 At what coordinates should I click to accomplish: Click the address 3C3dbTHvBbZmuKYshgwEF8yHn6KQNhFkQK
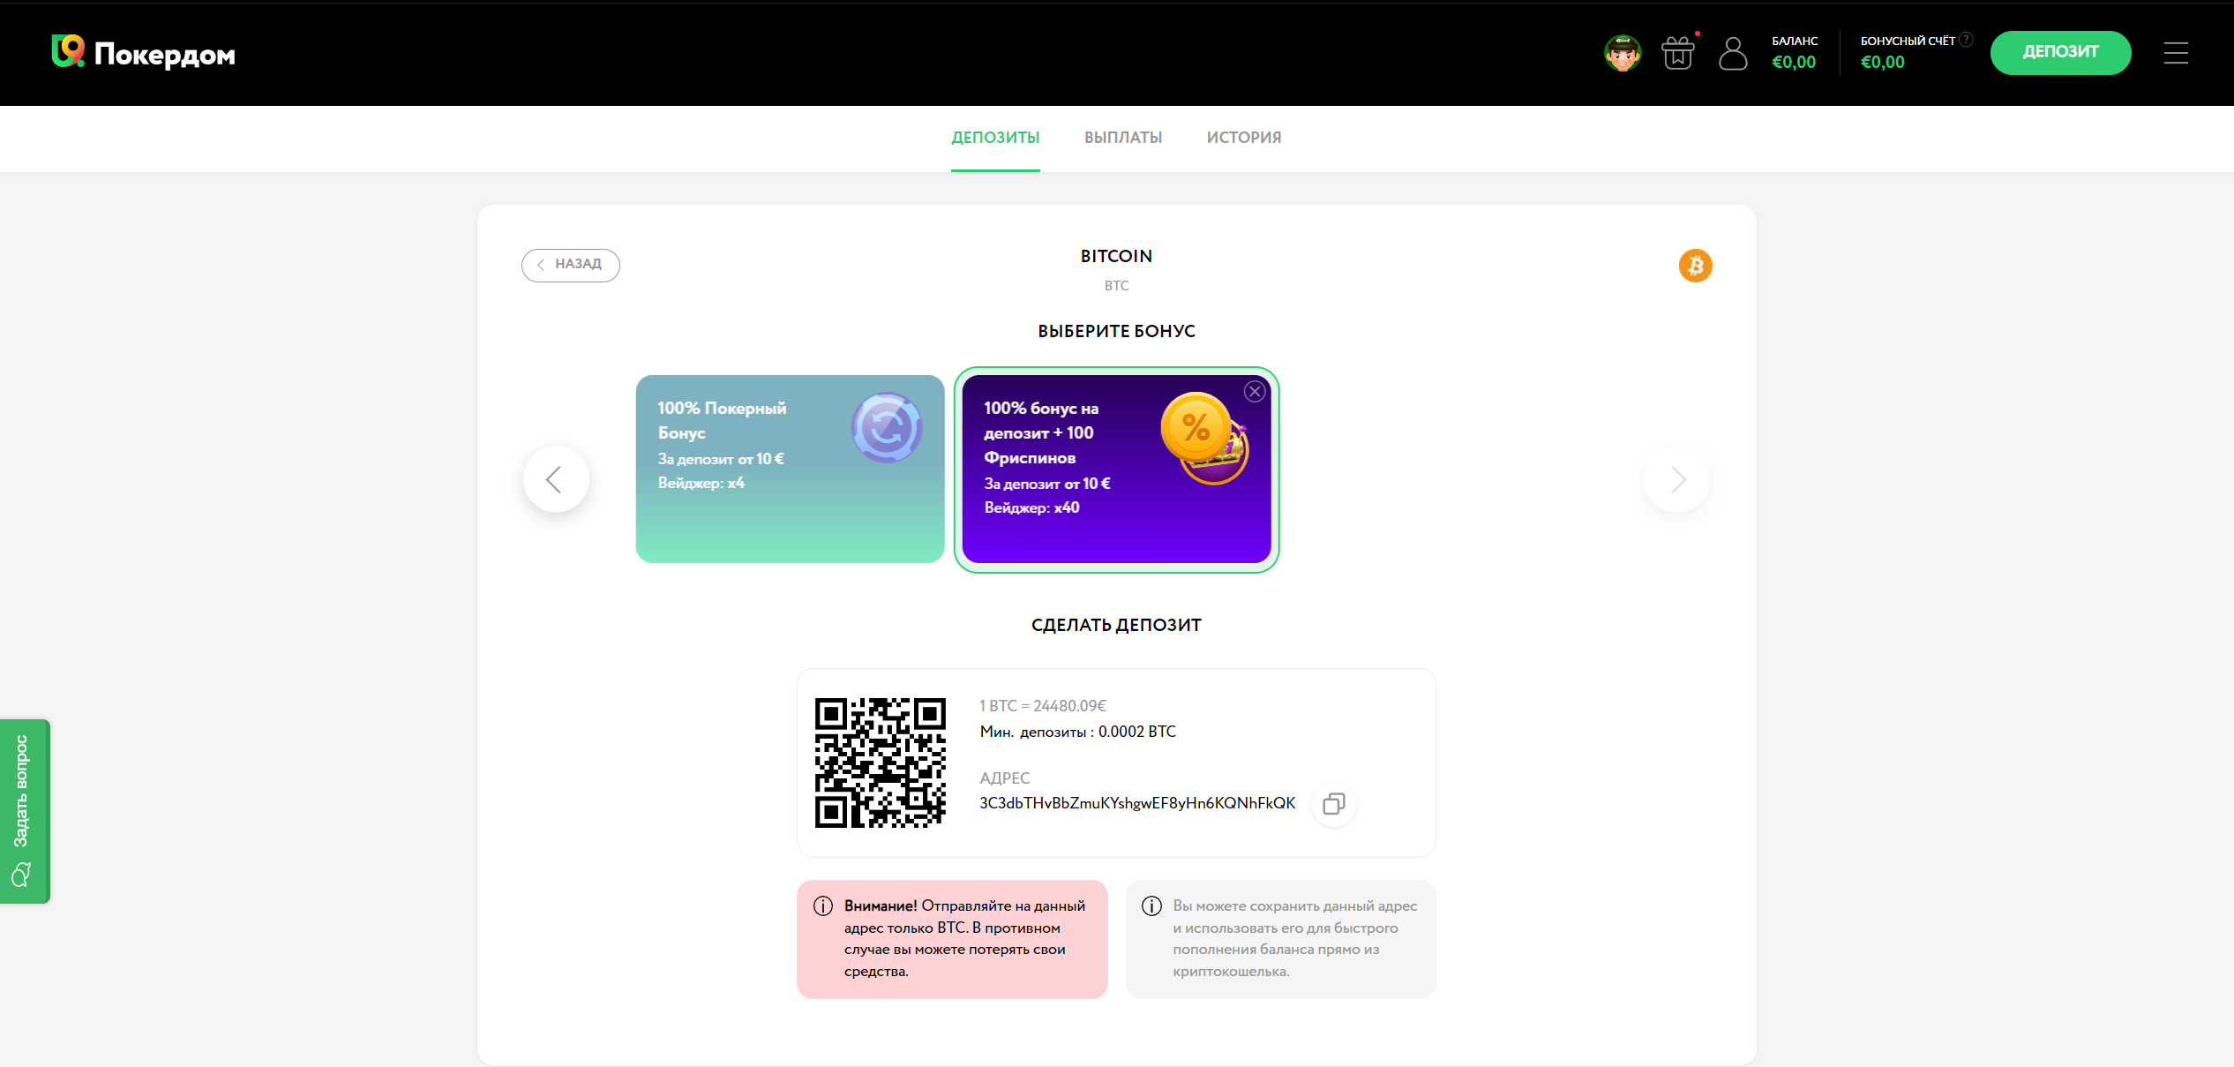point(1137,803)
